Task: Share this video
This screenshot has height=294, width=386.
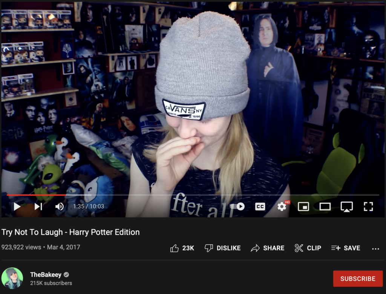Action: 267,248
